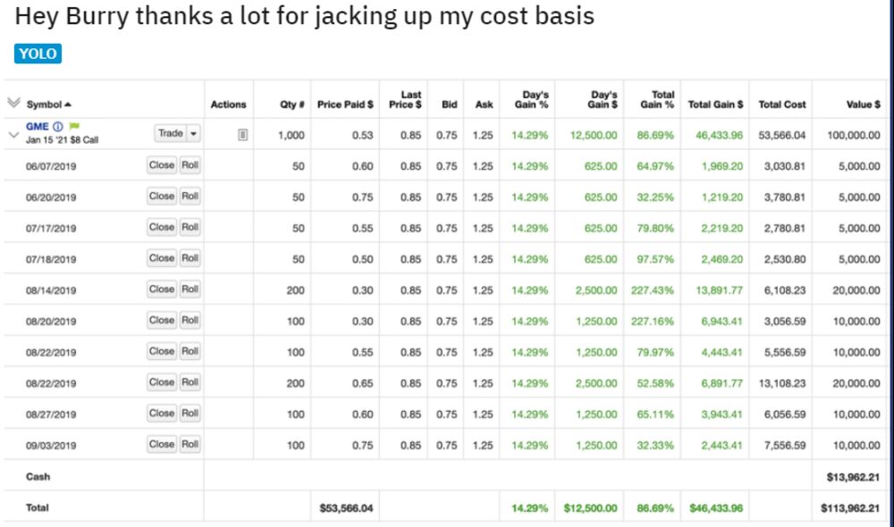894x527 pixels.
Task: Open the GME symbol link
Action: tap(37, 127)
